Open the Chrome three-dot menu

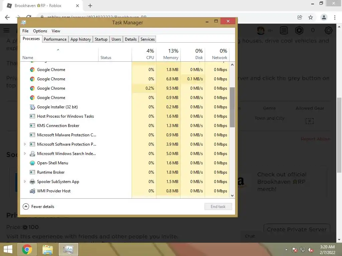pyautogui.click(x=335, y=17)
